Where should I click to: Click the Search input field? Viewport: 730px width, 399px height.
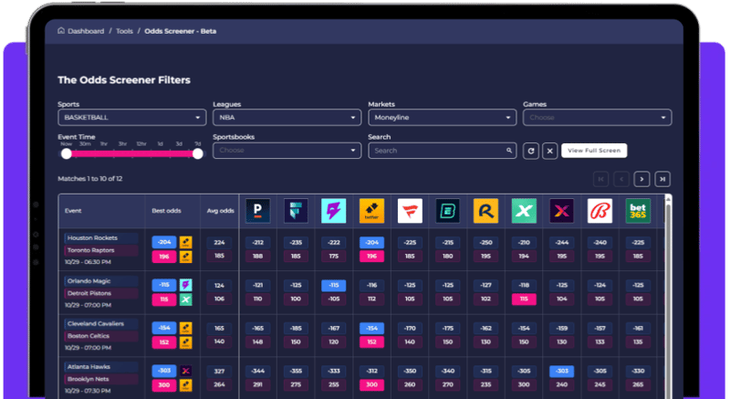(443, 151)
